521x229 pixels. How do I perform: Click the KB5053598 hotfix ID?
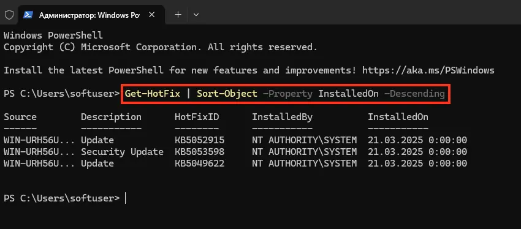click(x=200, y=152)
